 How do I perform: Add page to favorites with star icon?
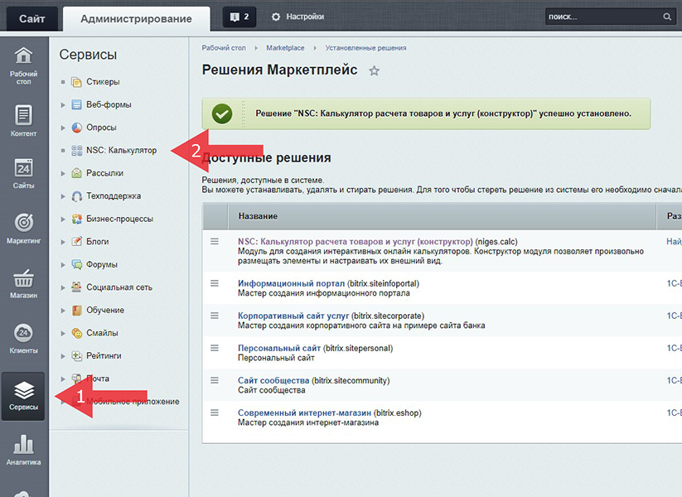[x=374, y=71]
